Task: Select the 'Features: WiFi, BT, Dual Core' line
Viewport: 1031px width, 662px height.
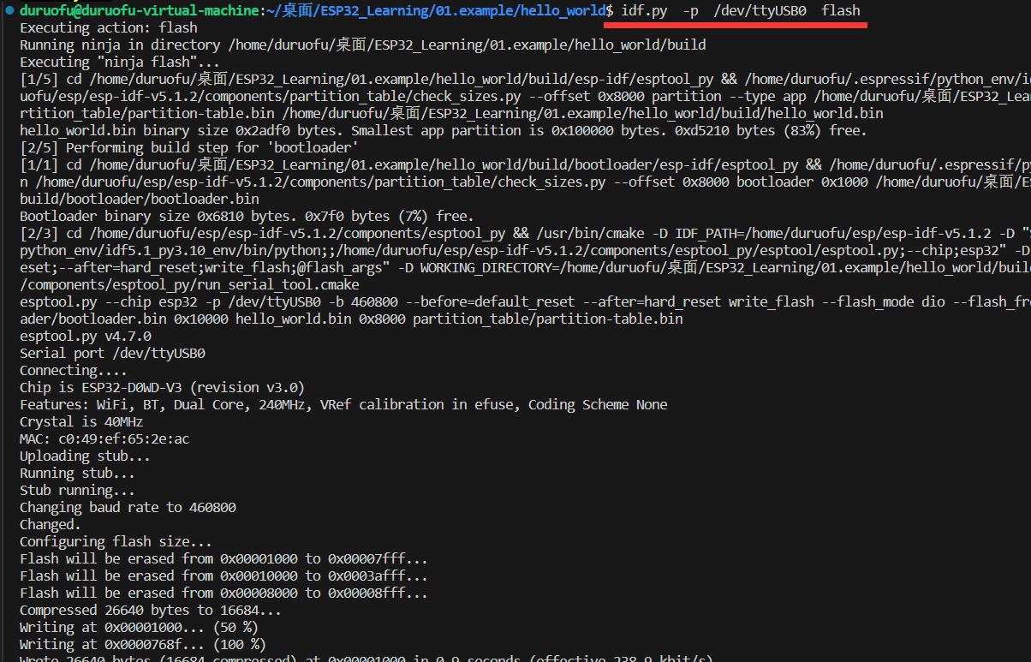Action: (x=343, y=404)
